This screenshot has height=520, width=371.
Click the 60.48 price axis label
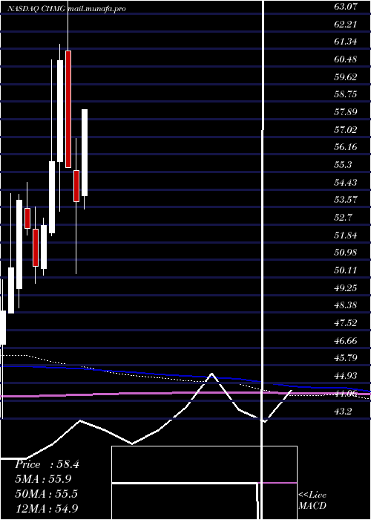[346, 59]
